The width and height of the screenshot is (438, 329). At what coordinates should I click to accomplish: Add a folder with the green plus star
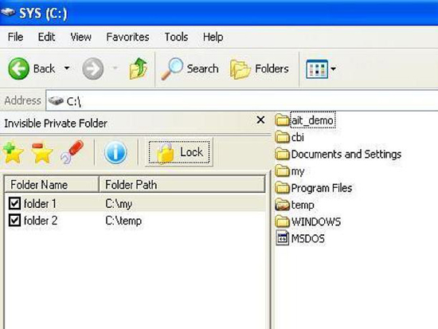pos(12,153)
